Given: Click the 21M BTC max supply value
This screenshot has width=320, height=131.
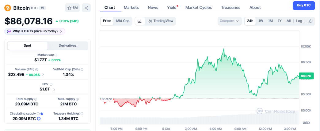Looking at the screenshot, I should point(68,104).
